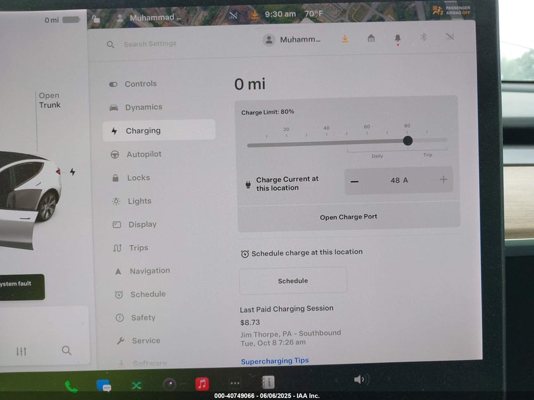Tap the notification bell icon
The image size is (534, 400).
pyautogui.click(x=397, y=39)
